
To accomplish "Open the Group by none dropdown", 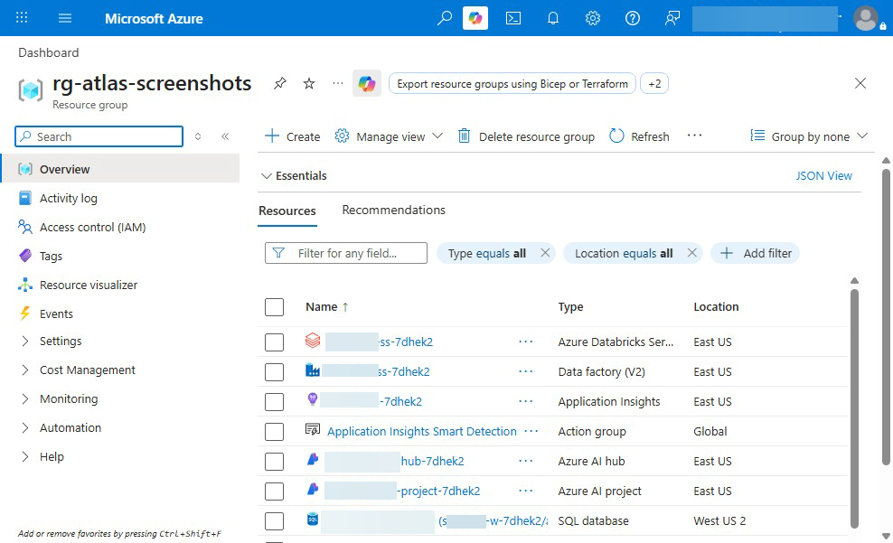I will click(809, 136).
